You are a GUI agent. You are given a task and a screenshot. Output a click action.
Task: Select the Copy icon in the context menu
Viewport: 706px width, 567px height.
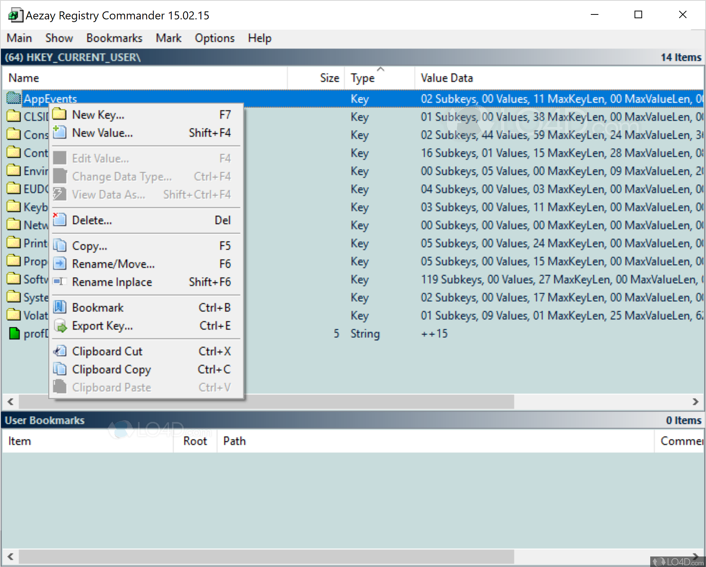pyautogui.click(x=59, y=245)
